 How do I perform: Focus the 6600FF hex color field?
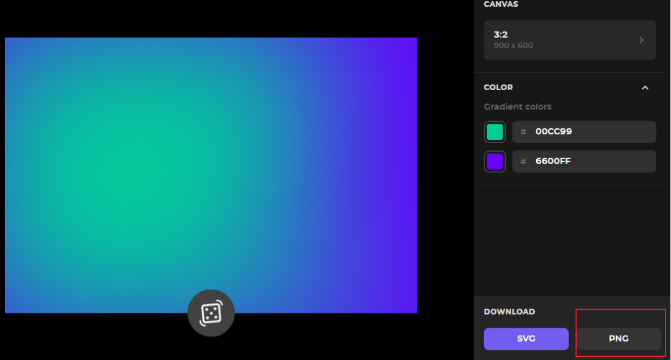pos(590,162)
